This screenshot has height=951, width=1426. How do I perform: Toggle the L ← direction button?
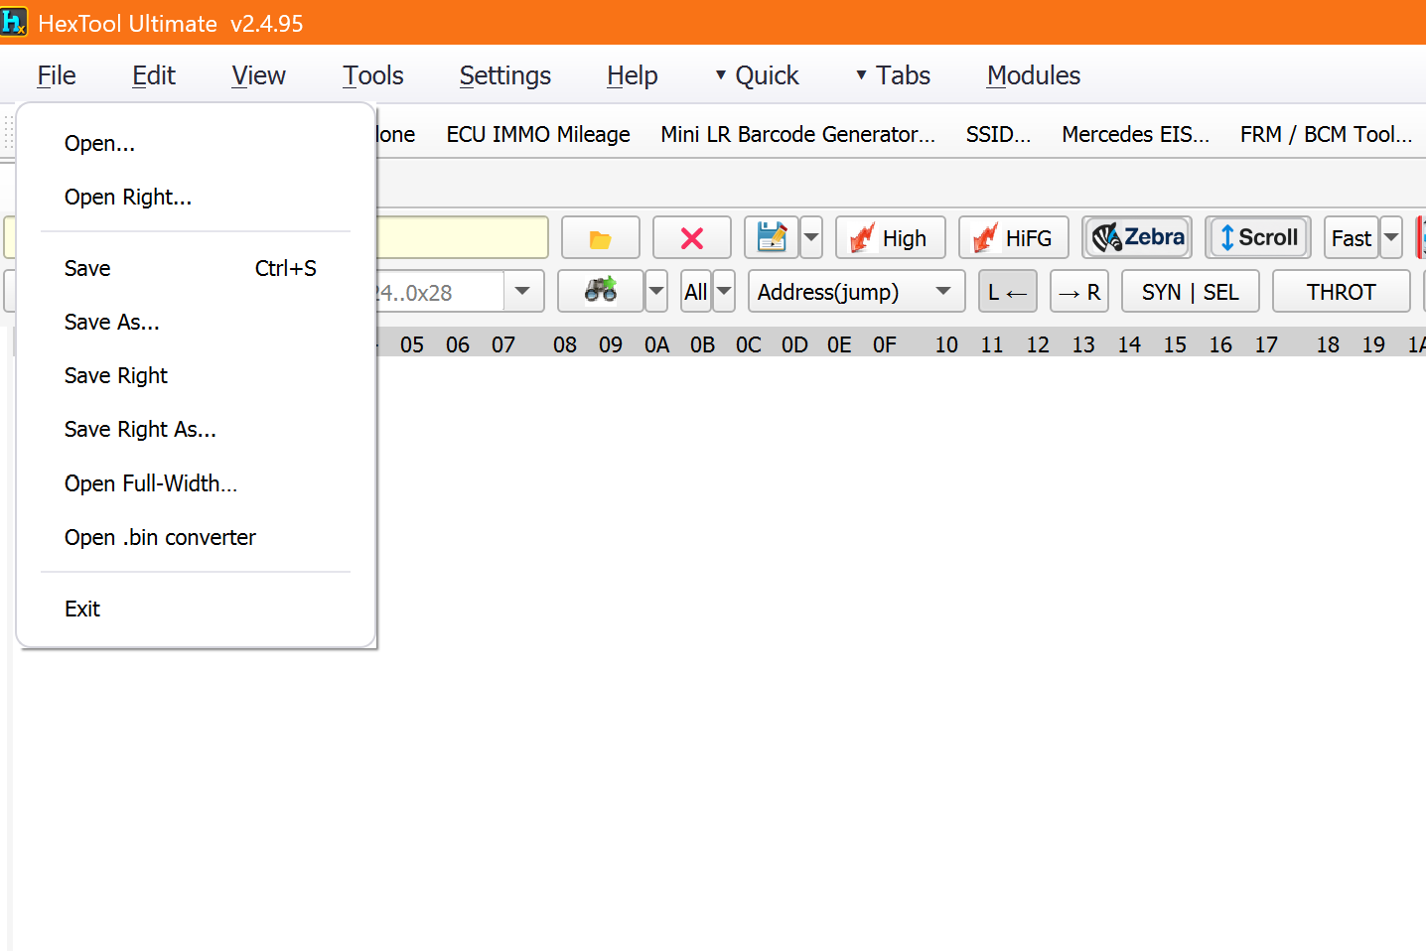(1008, 292)
